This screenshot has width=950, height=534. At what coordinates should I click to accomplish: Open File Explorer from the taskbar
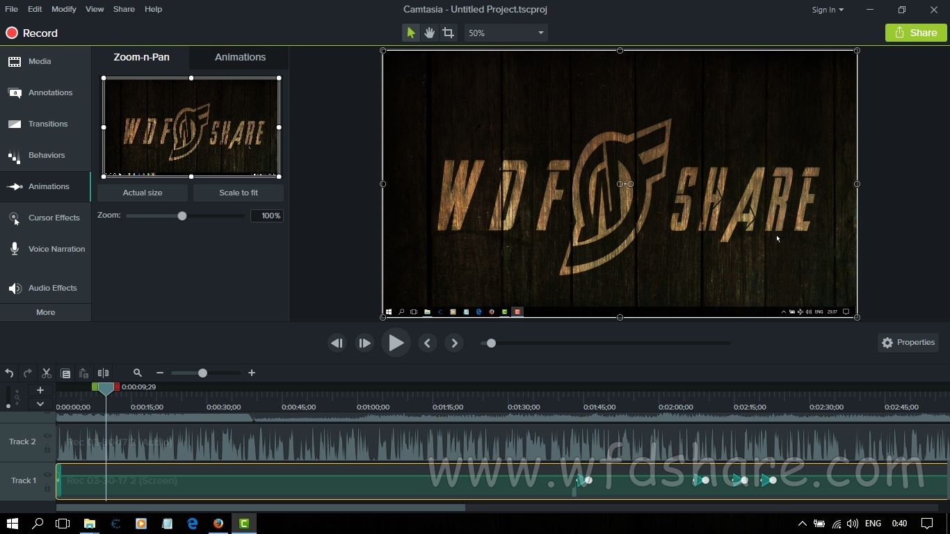(90, 524)
